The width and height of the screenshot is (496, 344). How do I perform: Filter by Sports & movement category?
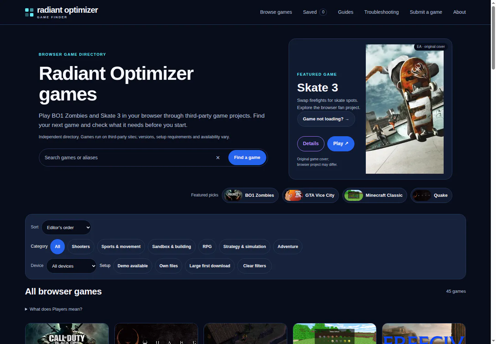tap(121, 247)
